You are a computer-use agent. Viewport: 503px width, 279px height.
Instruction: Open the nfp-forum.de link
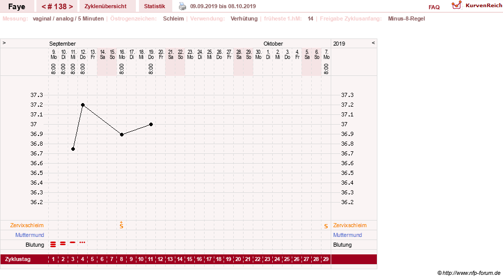point(469,273)
